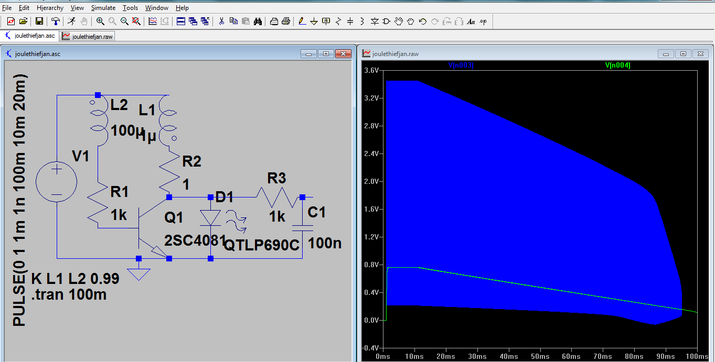Screen dimensions: 715x362
Task: Click the V(n004) trace label in plot
Action: [617, 65]
